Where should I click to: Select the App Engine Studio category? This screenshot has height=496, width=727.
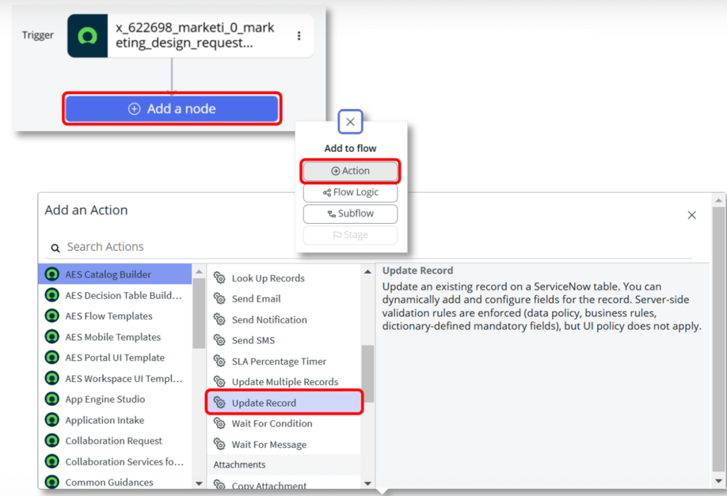click(115, 399)
